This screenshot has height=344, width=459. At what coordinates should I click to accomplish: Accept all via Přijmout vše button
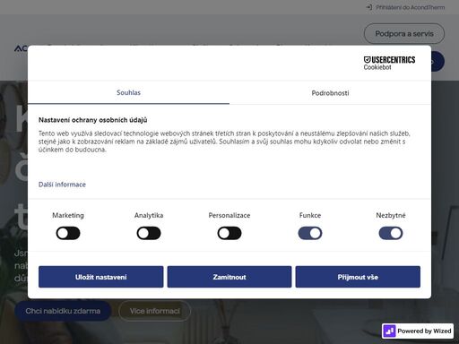point(358,277)
